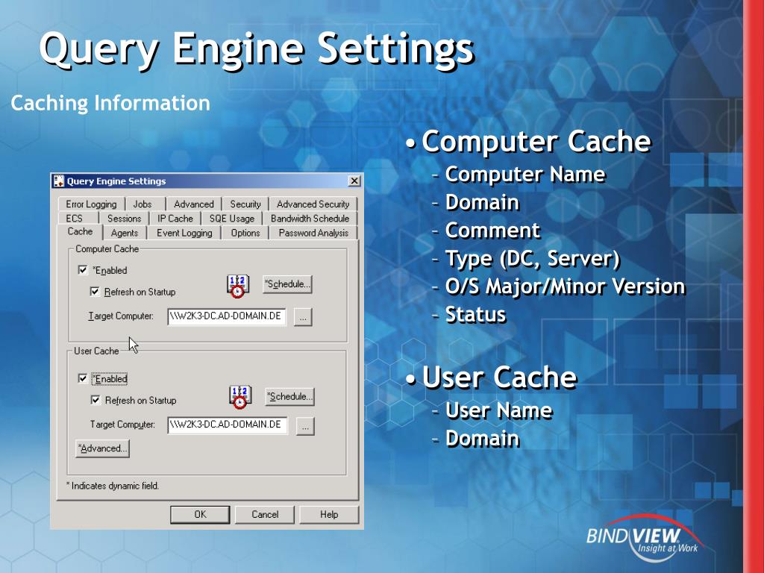Toggle Computer Cache Refresh on Startup
This screenshot has width=764, height=573.
pyautogui.click(x=95, y=292)
